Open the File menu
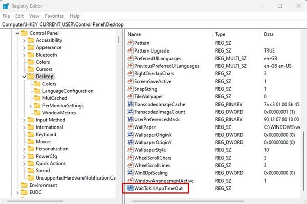307x204 pixels. 6,16
